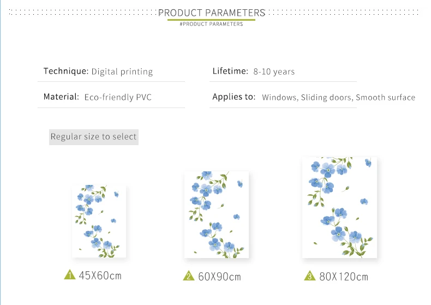Viewport: 431px width, 305px height.
Task: Click the green triangle icon numbered 2
Action: coord(189,276)
